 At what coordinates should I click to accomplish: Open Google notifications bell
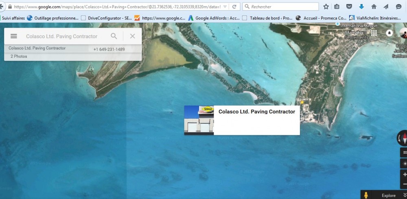pyautogui.click(x=389, y=33)
